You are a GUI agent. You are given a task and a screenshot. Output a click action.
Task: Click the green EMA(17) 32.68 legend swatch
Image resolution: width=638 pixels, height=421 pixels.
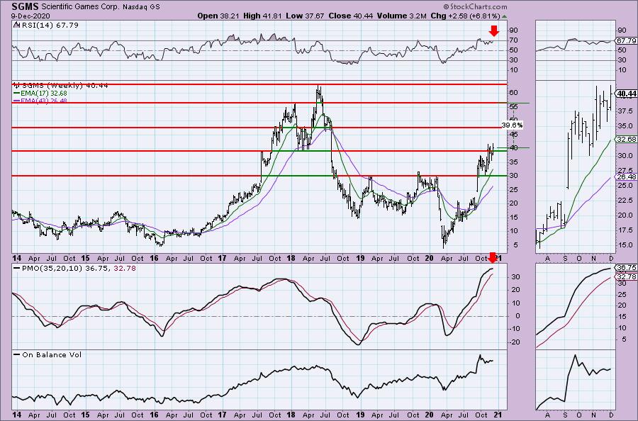point(17,93)
